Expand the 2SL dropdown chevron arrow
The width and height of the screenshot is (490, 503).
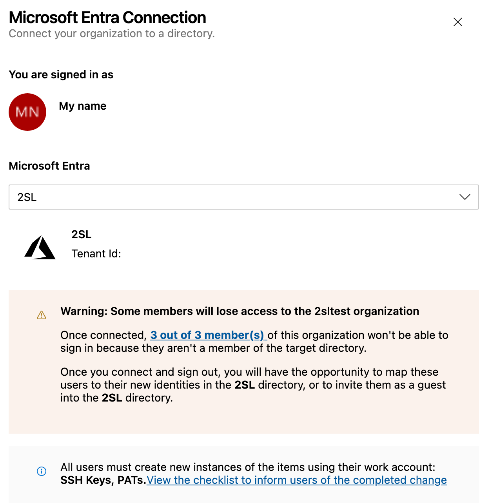click(465, 197)
